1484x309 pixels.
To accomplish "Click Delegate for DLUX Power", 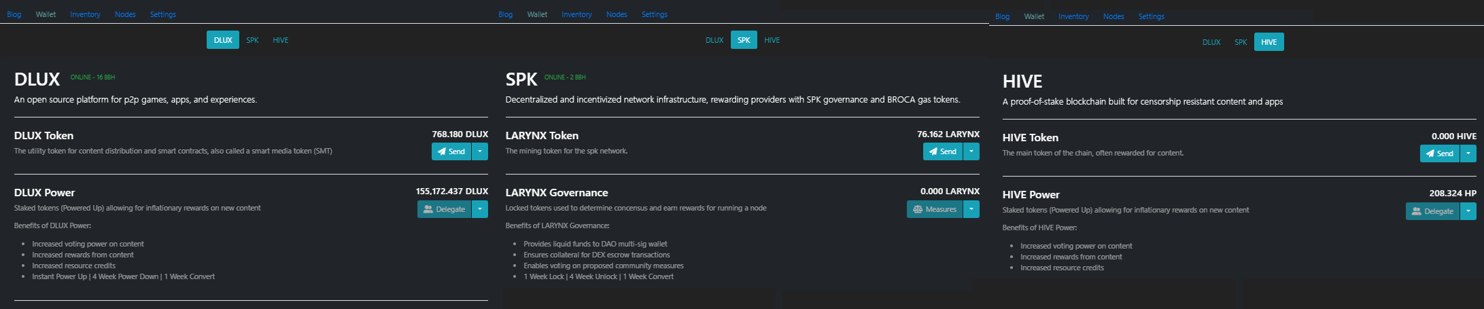I will point(444,209).
